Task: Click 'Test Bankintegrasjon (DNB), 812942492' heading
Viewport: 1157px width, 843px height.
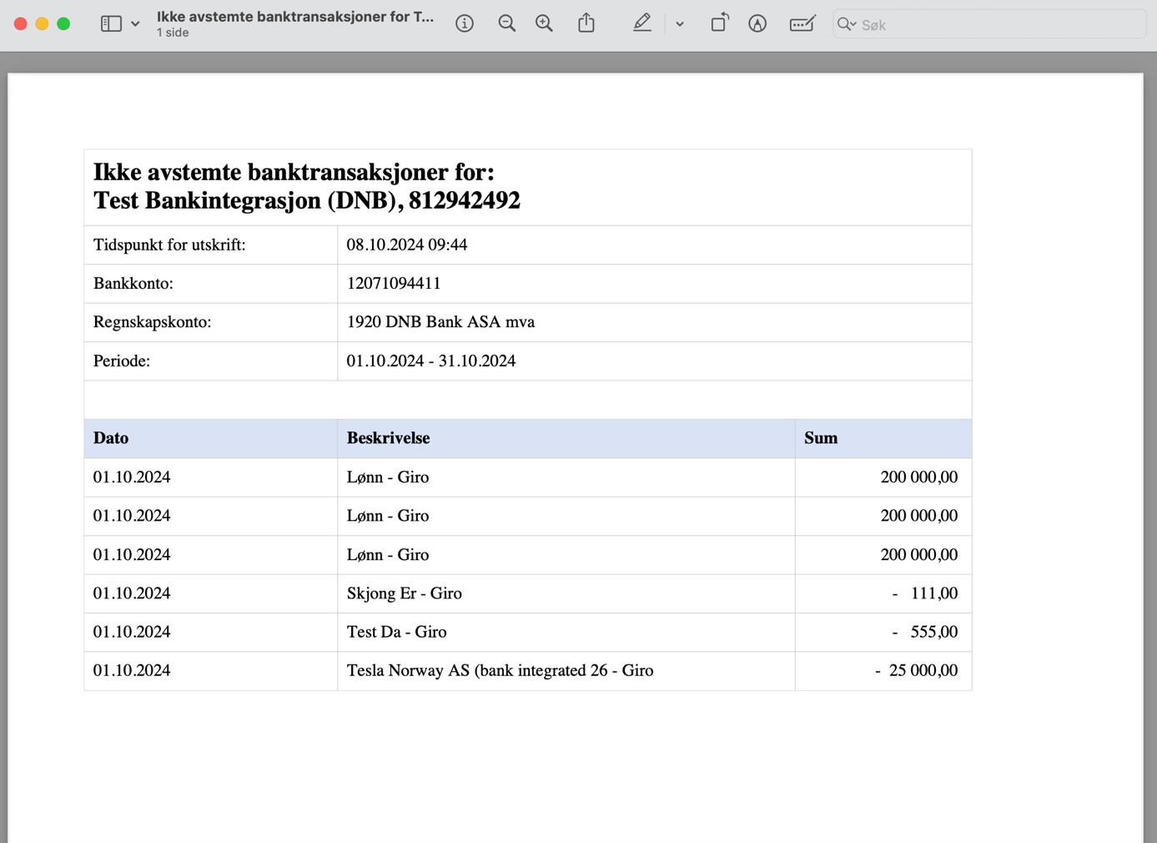Action: point(307,200)
